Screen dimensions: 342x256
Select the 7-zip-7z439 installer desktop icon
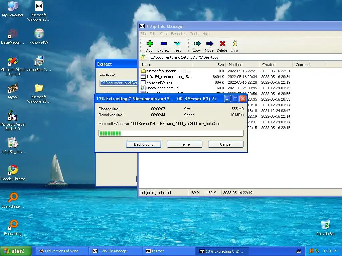39,36
